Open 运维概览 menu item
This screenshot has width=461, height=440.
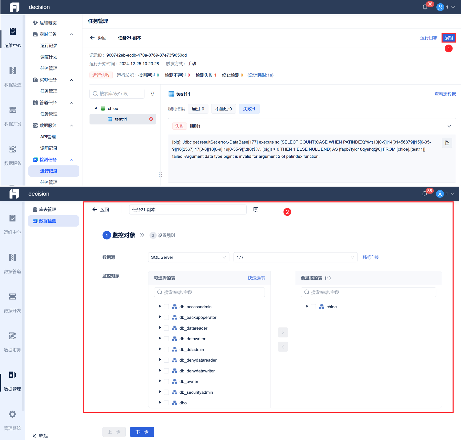48,23
